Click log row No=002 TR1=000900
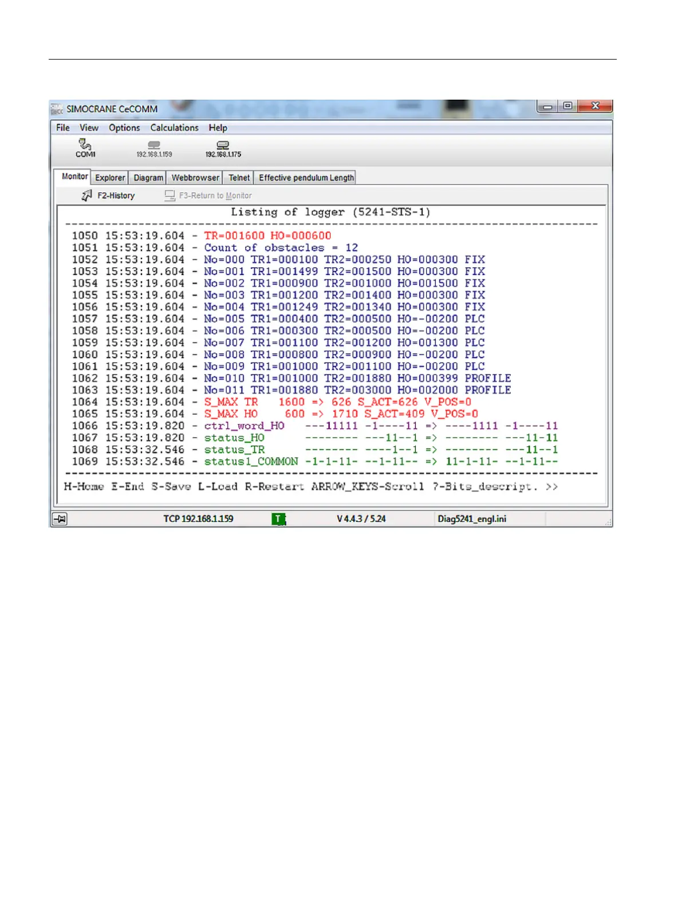The image size is (682, 909). [278, 284]
